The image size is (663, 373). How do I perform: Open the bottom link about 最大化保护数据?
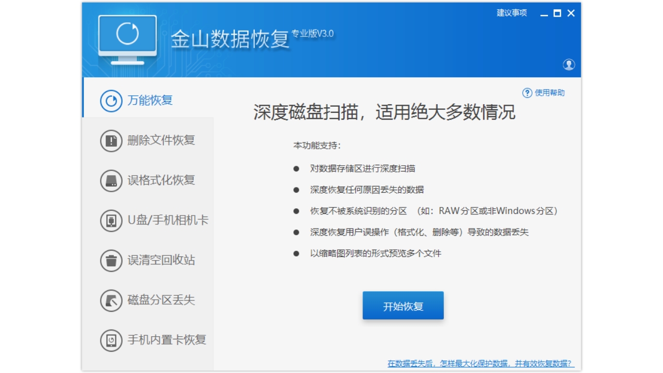point(481,364)
